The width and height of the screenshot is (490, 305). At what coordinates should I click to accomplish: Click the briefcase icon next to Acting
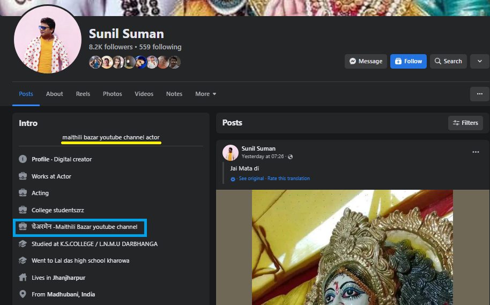(x=23, y=192)
